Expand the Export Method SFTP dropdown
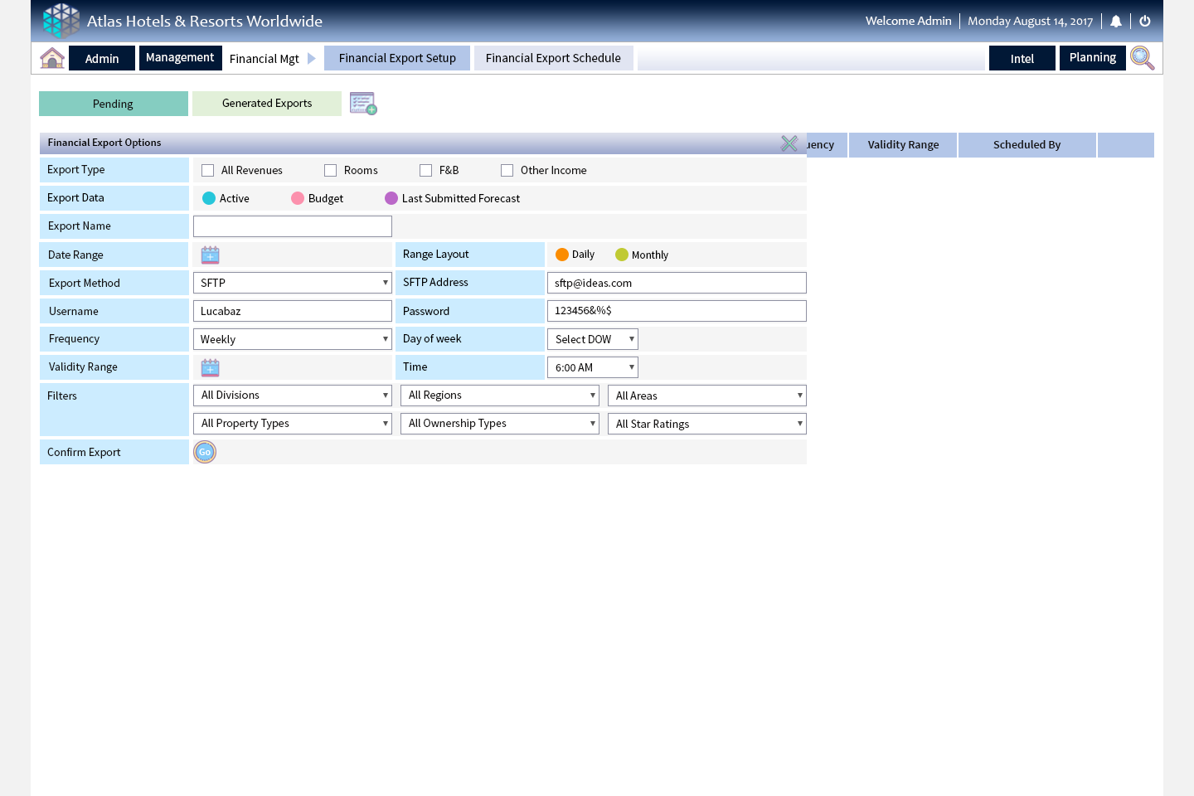1194x796 pixels. (x=292, y=283)
